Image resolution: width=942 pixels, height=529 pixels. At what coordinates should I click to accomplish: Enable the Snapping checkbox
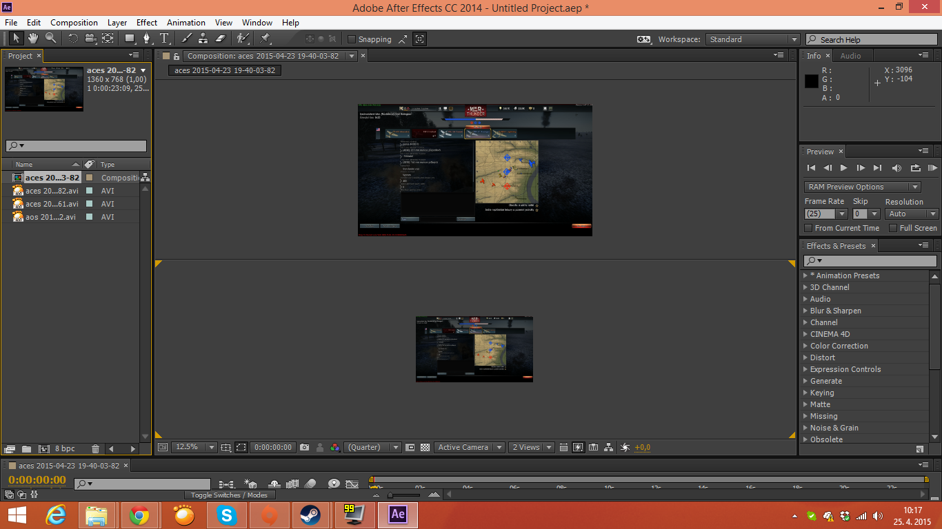click(352, 39)
